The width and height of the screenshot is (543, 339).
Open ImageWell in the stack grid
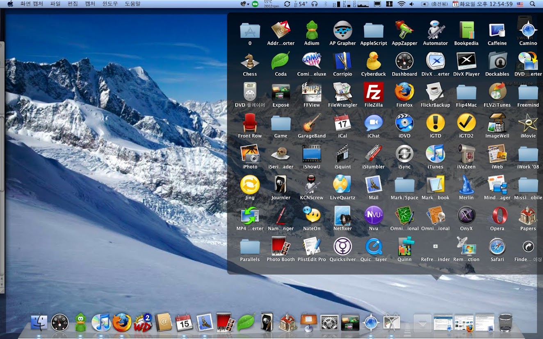coord(497,124)
